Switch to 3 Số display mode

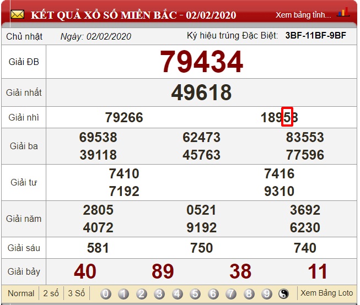coord(76,293)
